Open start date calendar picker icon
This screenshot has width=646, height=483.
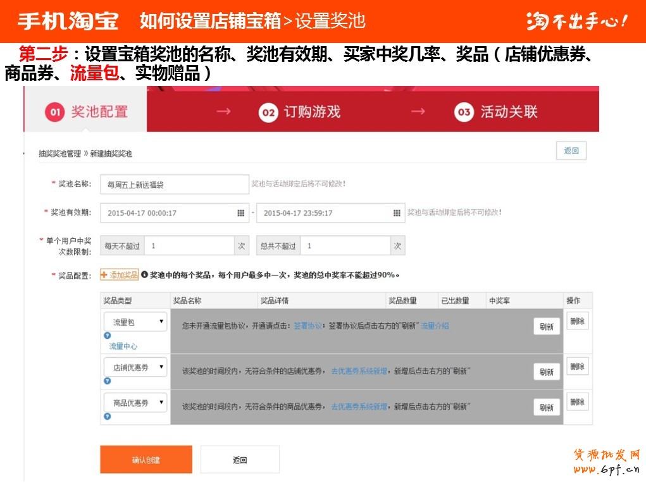coord(241,213)
